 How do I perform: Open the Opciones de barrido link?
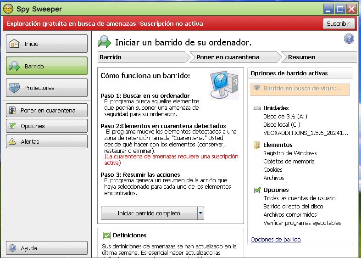pyautogui.click(x=276, y=239)
